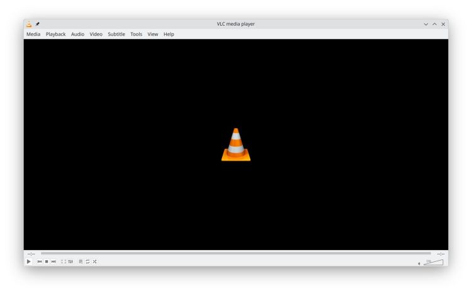Enable random shuffle playback

pos(94,261)
